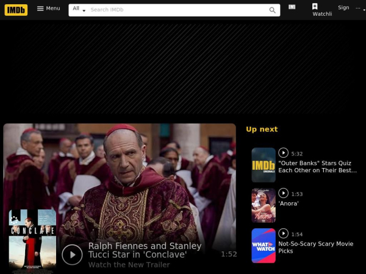Click the Up next heading
The image size is (366, 274).
262,129
